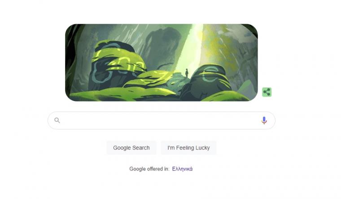Click the 'Google offered in:' text
341x199 pixels.
tap(149, 169)
